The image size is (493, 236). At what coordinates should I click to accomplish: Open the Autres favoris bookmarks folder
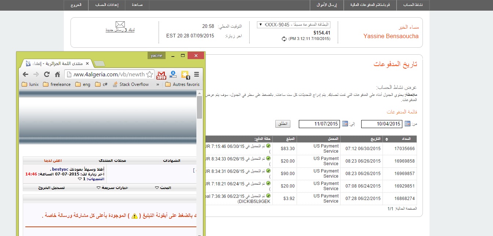(x=182, y=84)
